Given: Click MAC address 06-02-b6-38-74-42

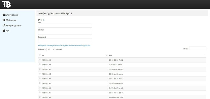Looking at the screenshot, I should 116,79.
